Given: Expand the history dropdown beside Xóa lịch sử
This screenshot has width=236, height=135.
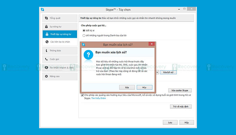Looking at the screenshot, I should pyautogui.click(x=157, y=72).
